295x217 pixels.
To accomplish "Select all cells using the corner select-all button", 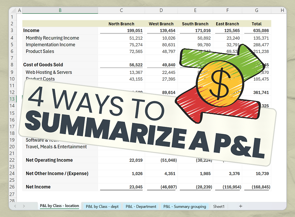I will 14,10.
